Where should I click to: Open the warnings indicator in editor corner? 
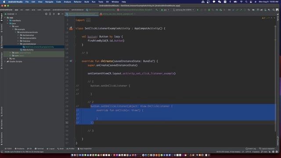[265, 18]
